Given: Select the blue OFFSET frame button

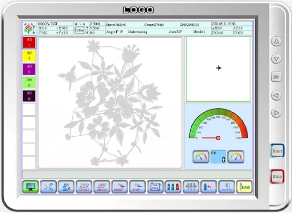Looking at the screenshot, I should point(84,187).
